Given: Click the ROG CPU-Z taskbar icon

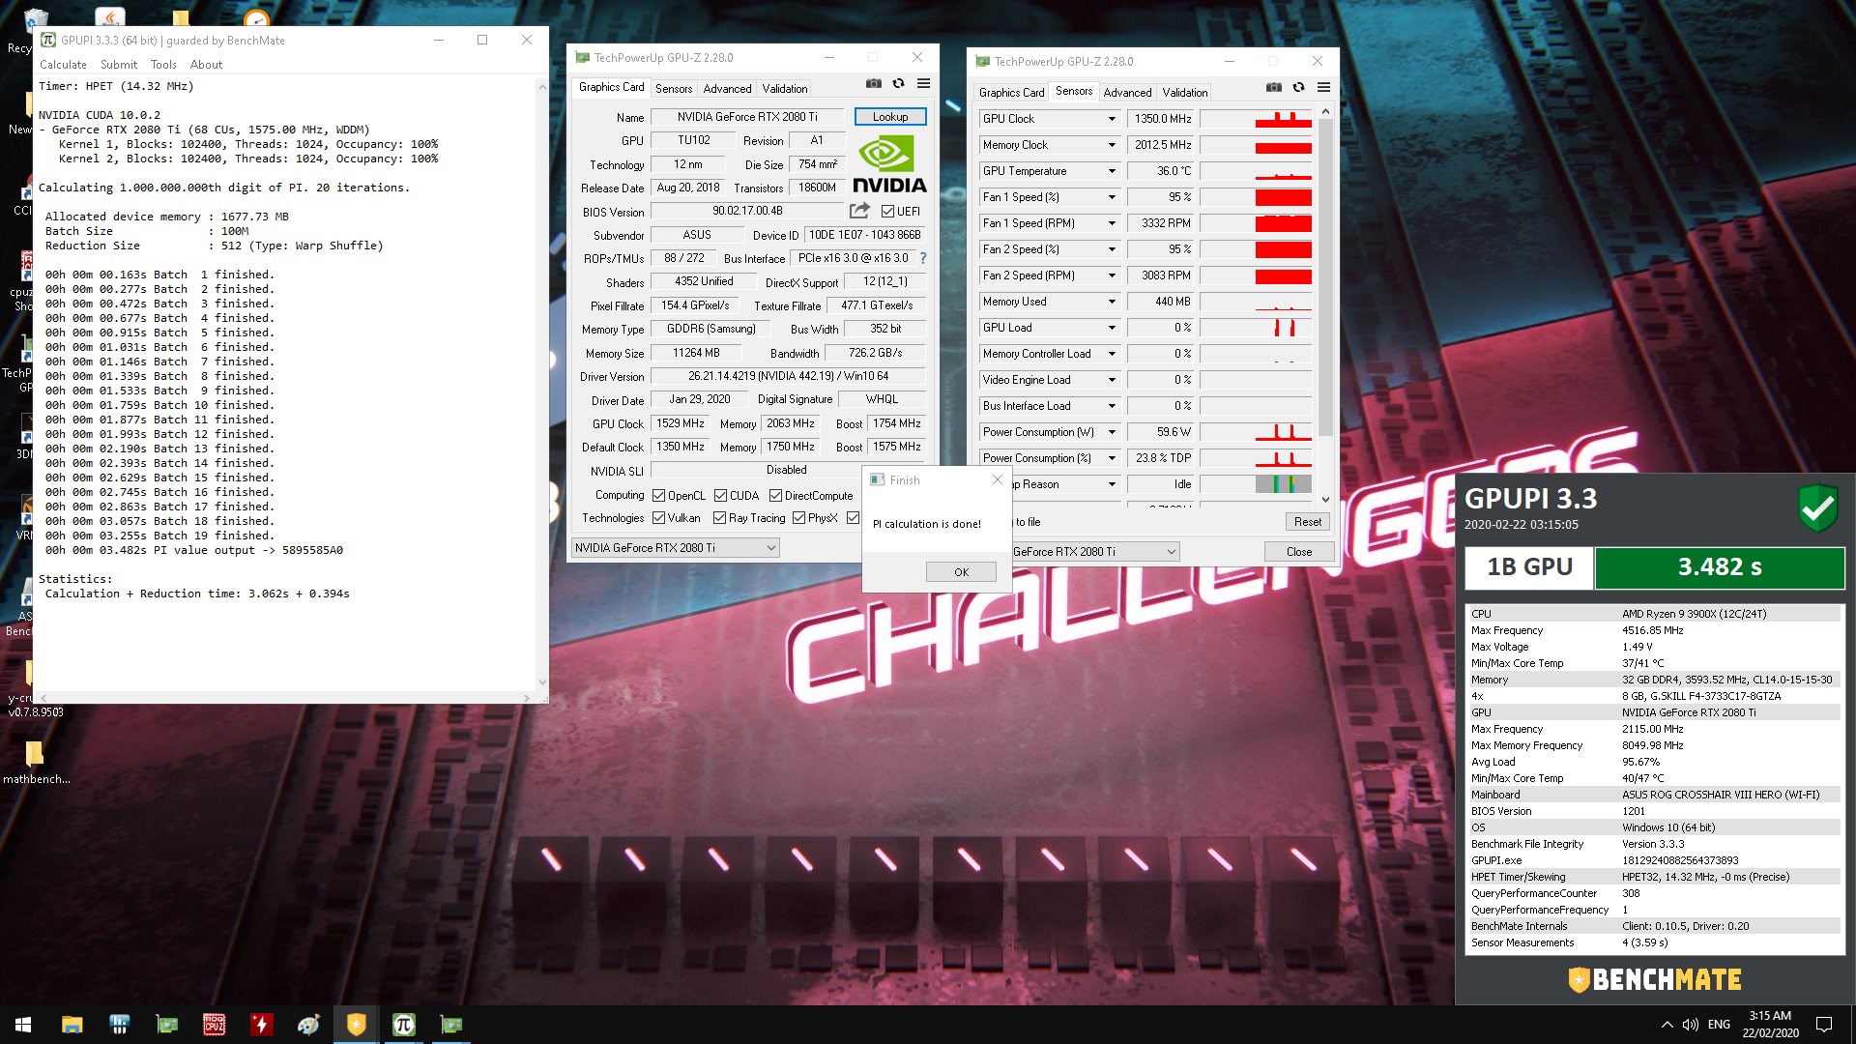Looking at the screenshot, I should [215, 1025].
